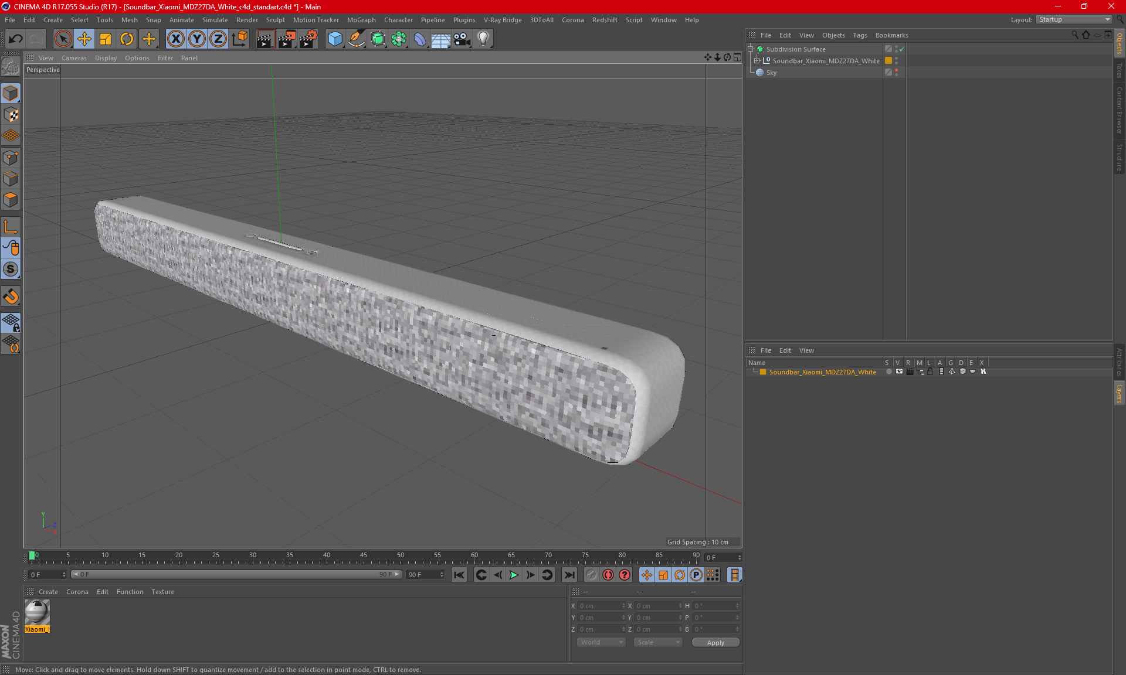The width and height of the screenshot is (1126, 675).
Task: Enable Axis mode icon
Action: click(11, 227)
